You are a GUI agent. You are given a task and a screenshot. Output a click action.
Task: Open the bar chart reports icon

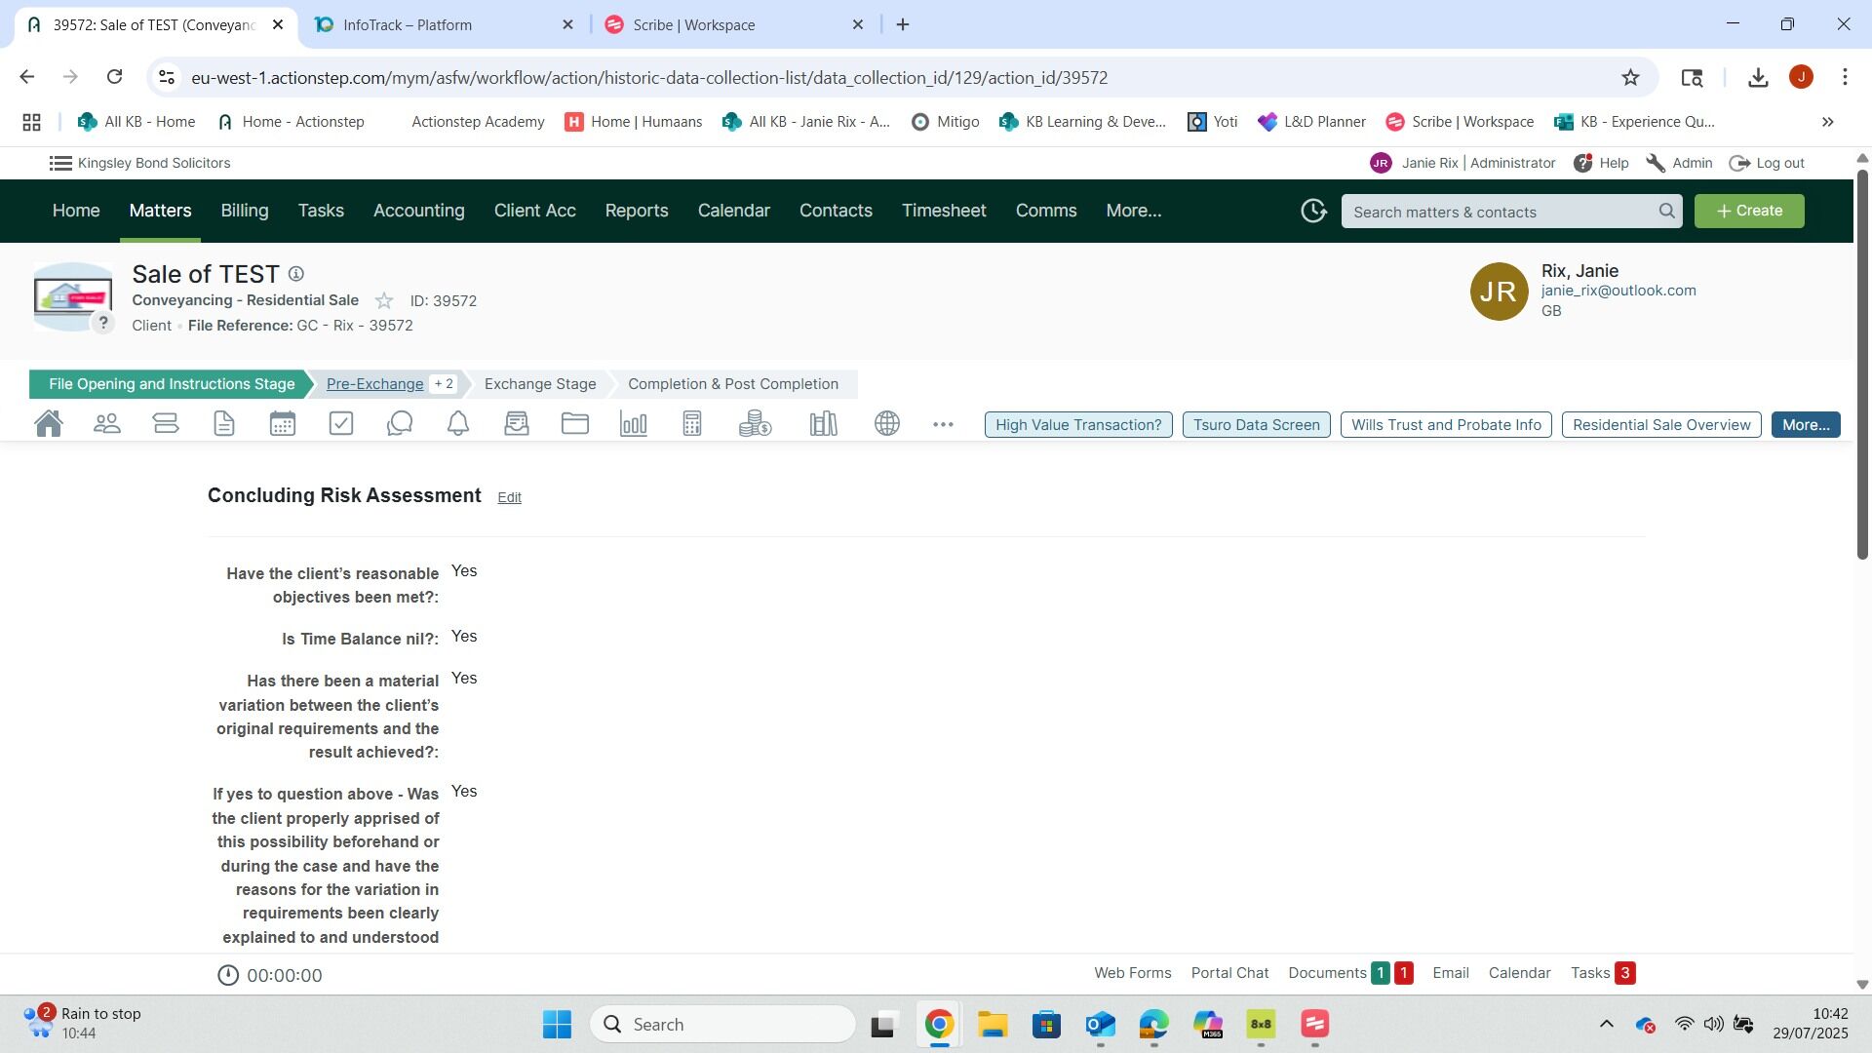(x=634, y=424)
